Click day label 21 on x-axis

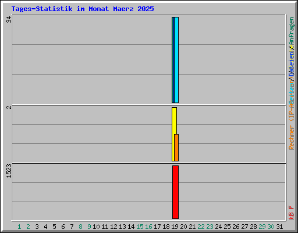[192, 227]
